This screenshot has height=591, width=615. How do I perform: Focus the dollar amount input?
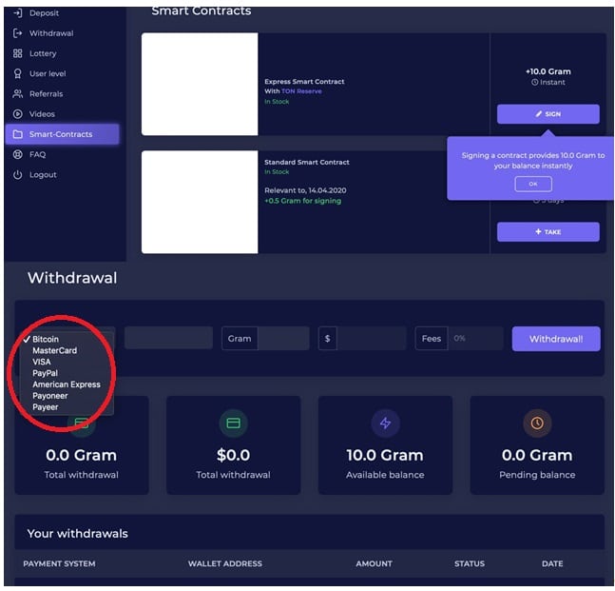click(372, 339)
